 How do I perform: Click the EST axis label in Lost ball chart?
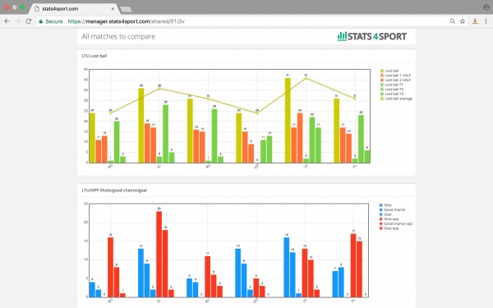tap(256, 167)
